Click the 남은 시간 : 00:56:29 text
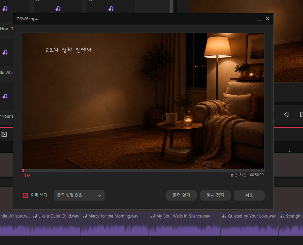Image resolution: width=303 pixels, height=245 pixels. click(247, 175)
